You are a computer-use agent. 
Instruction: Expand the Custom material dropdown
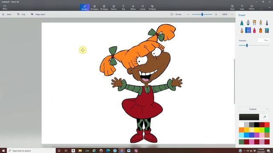[254, 109]
